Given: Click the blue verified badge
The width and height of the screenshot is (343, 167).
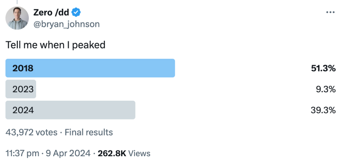Looking at the screenshot, I should point(76,12).
